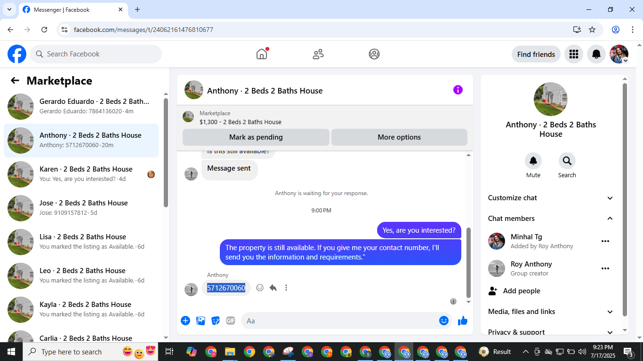Reload the page in Chrome
The width and height of the screenshot is (643, 361).
(44, 30)
